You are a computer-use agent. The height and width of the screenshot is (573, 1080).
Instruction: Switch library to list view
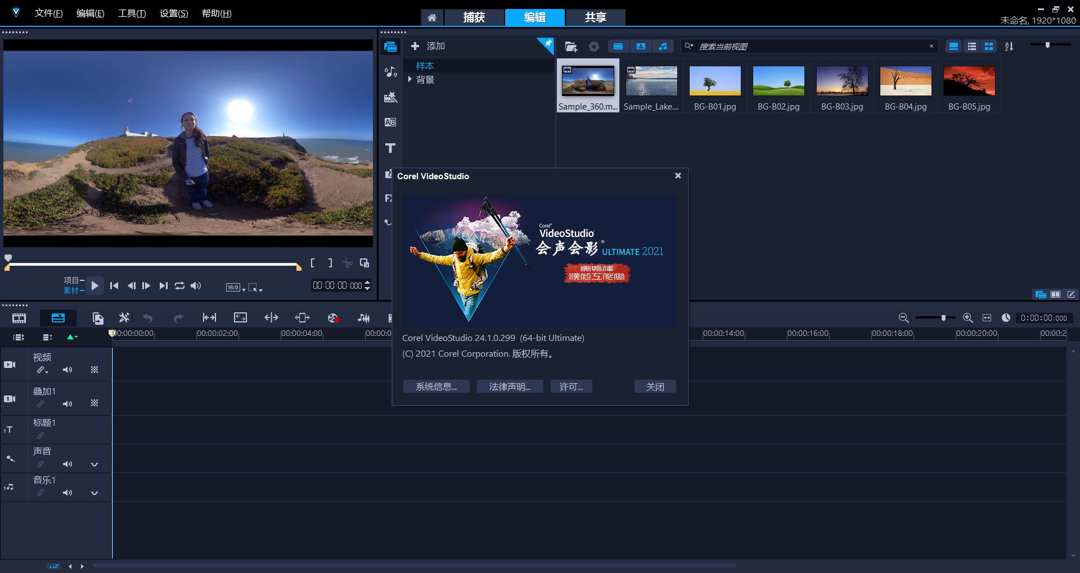971,47
